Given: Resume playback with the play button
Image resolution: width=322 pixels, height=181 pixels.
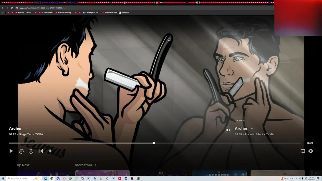Looking at the screenshot, I should [x=11, y=151].
